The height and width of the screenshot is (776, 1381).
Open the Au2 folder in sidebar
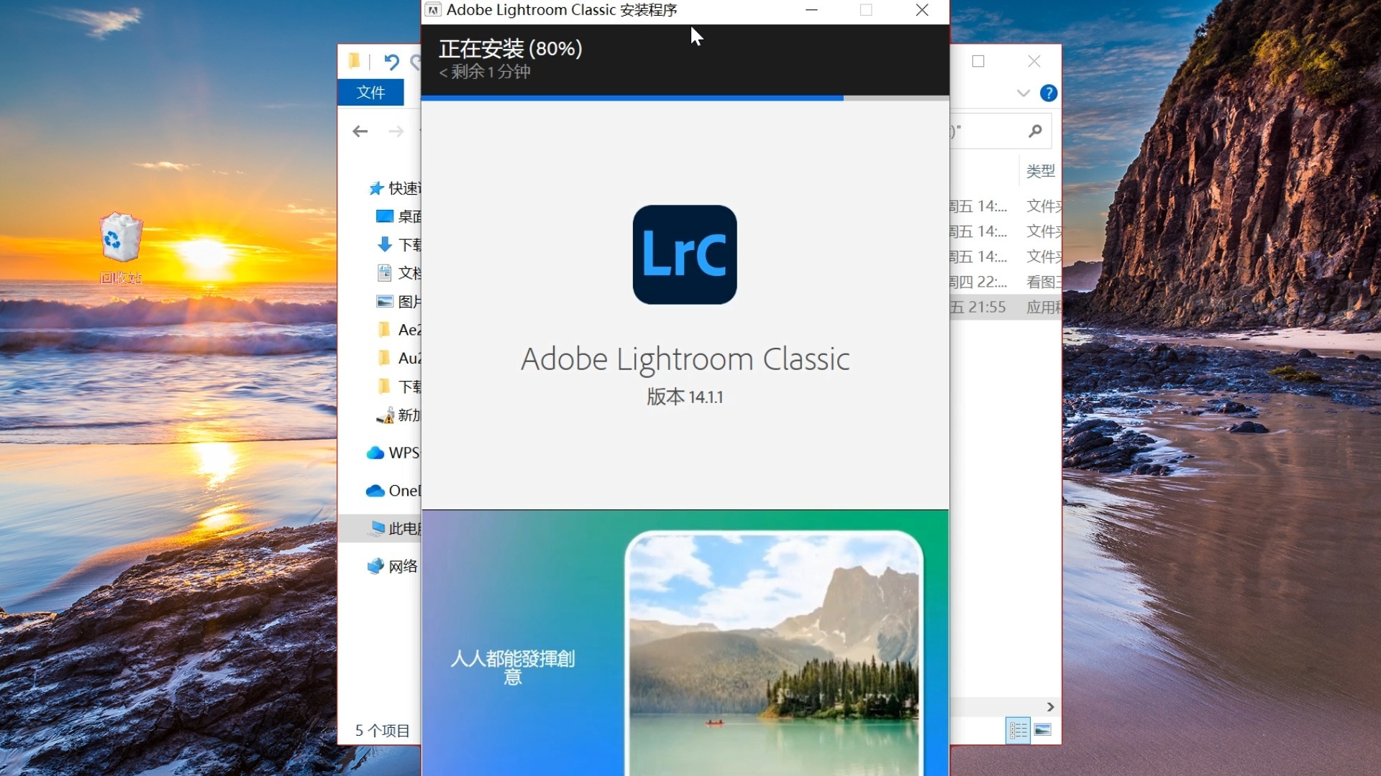pyautogui.click(x=399, y=358)
